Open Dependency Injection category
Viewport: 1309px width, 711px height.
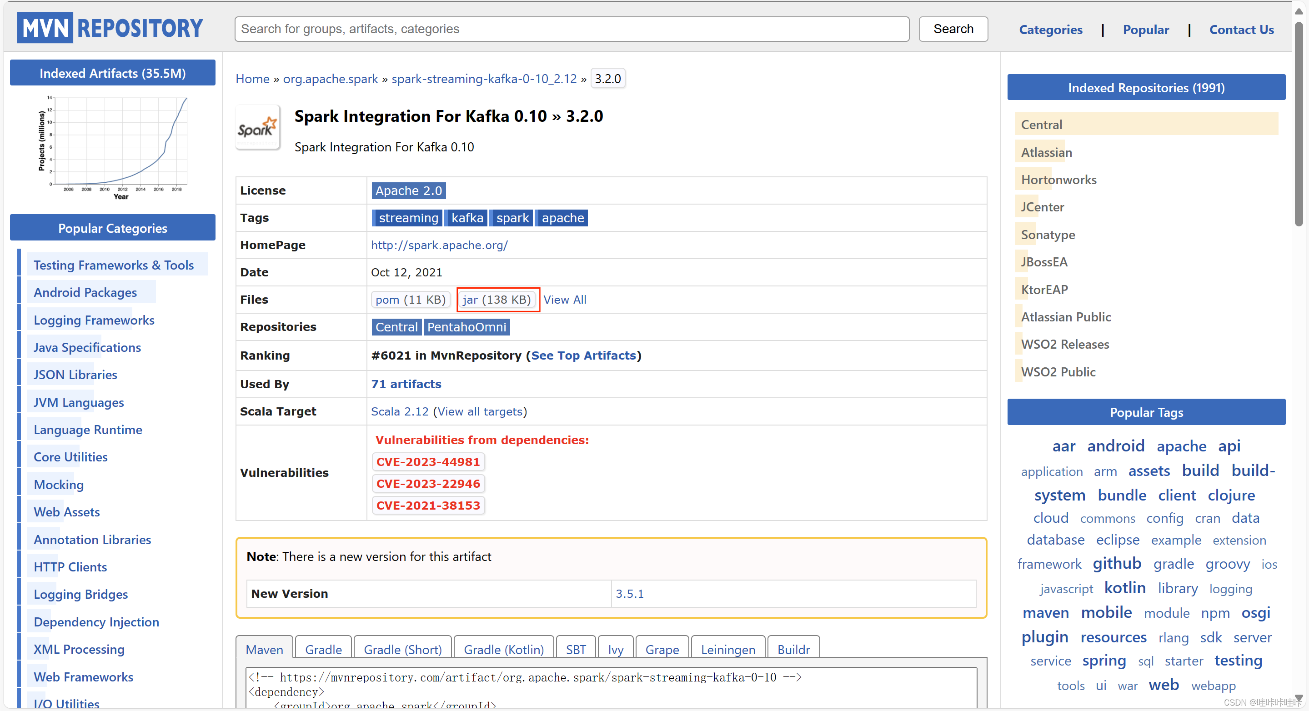click(96, 621)
